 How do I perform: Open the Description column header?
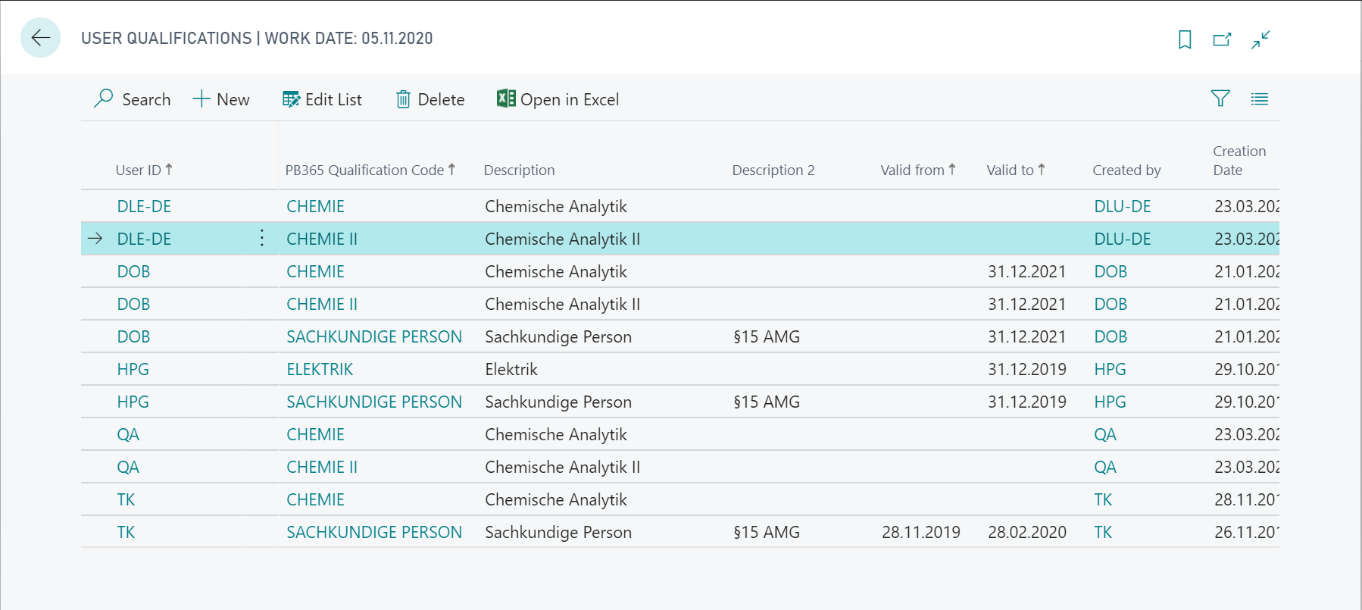(x=519, y=170)
